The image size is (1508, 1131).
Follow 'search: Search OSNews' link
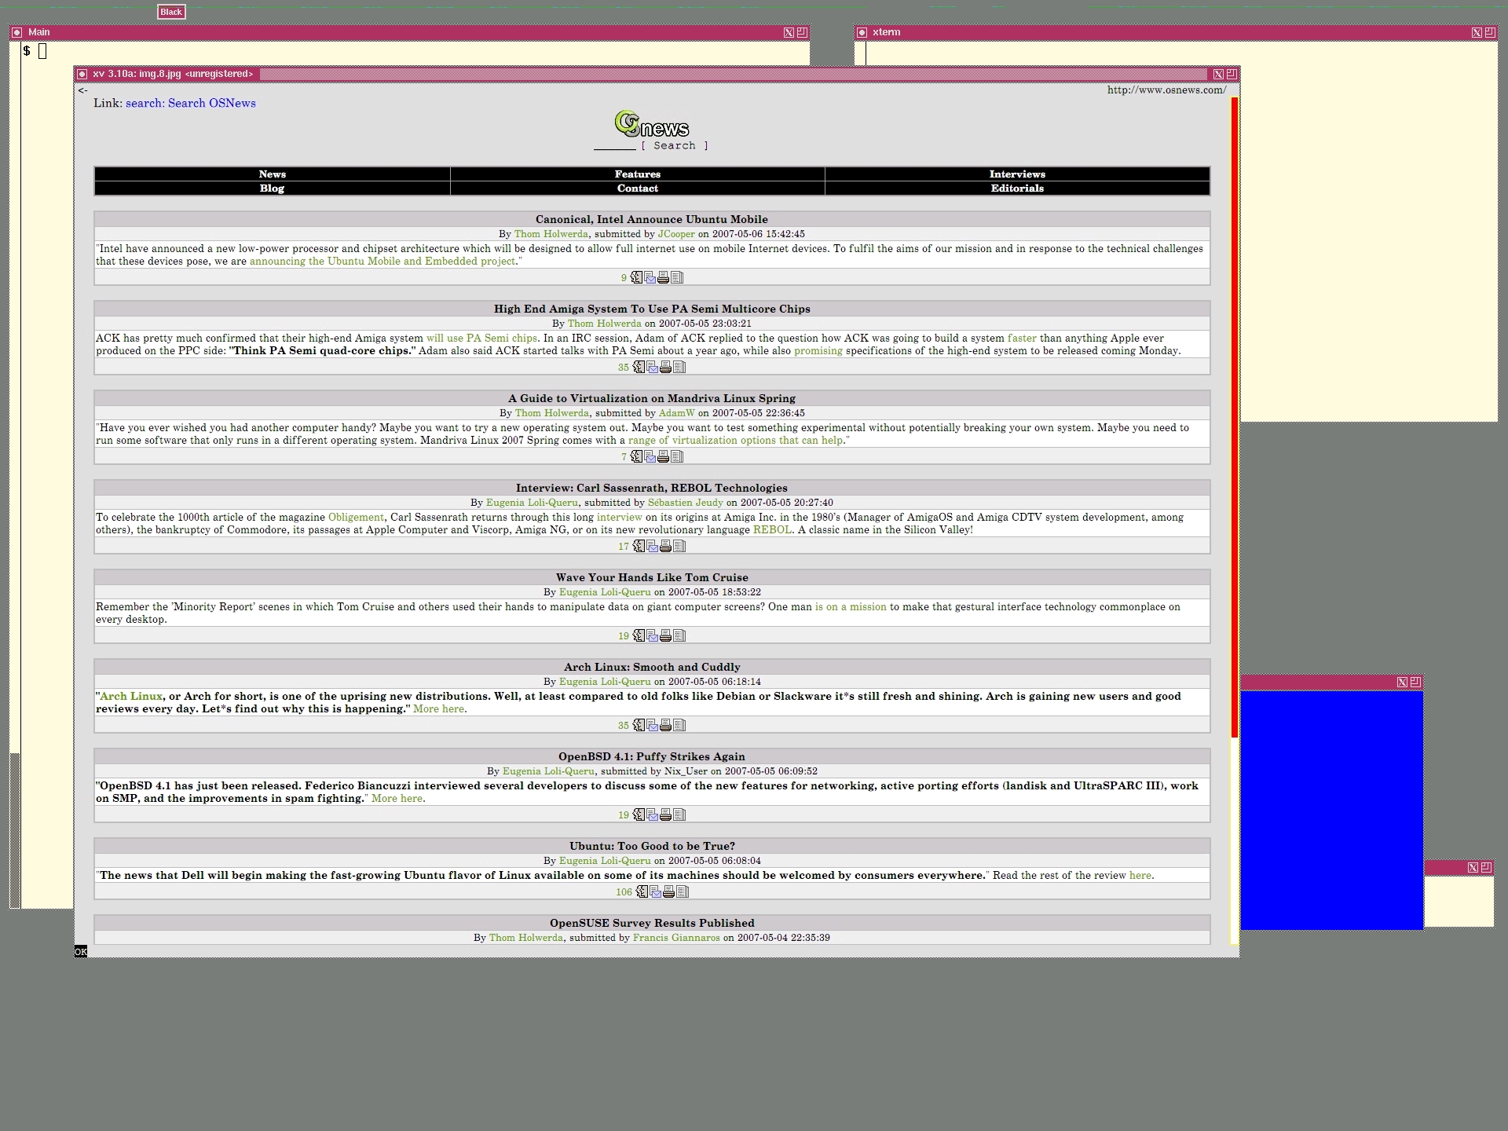pyautogui.click(x=190, y=104)
